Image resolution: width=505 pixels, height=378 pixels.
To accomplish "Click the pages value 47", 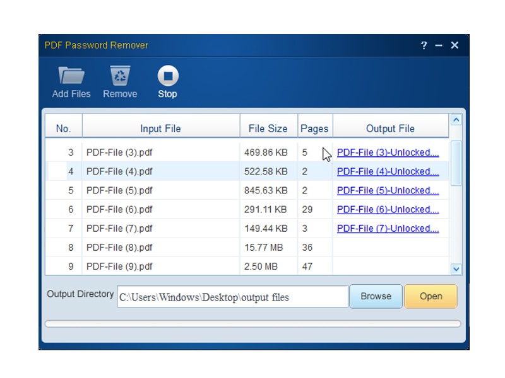I will pos(307,266).
